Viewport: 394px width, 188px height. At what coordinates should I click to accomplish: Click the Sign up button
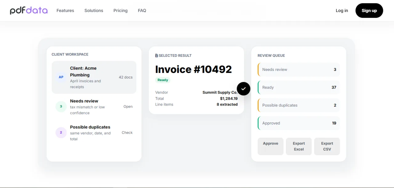369,10
